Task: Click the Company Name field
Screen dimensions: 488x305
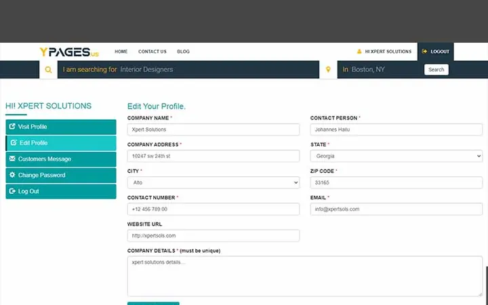Action: click(213, 129)
